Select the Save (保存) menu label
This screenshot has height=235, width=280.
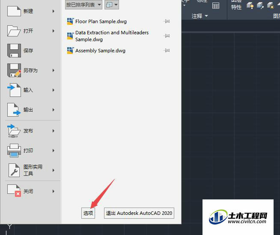point(28,51)
